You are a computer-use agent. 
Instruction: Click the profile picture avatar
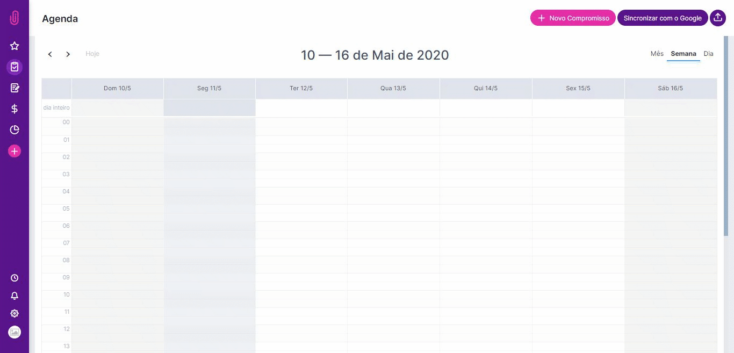tap(15, 332)
